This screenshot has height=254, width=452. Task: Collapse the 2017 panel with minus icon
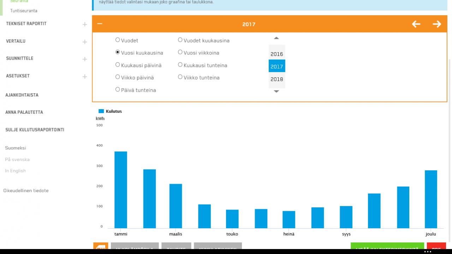coord(100,24)
